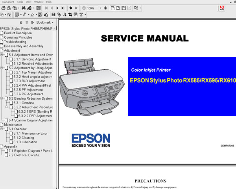Click the bookmark panel scroll-up arrow
The height and width of the screenshot is (189, 236).
click(55, 28)
